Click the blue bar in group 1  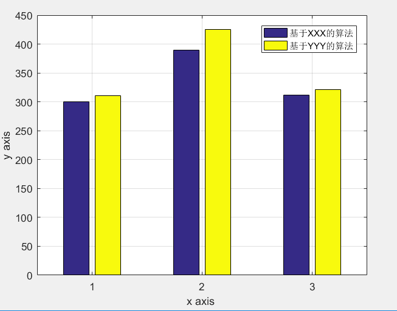tap(76, 188)
